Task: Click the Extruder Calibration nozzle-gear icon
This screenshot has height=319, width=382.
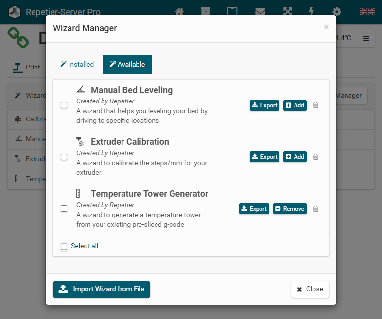Action: (x=80, y=142)
